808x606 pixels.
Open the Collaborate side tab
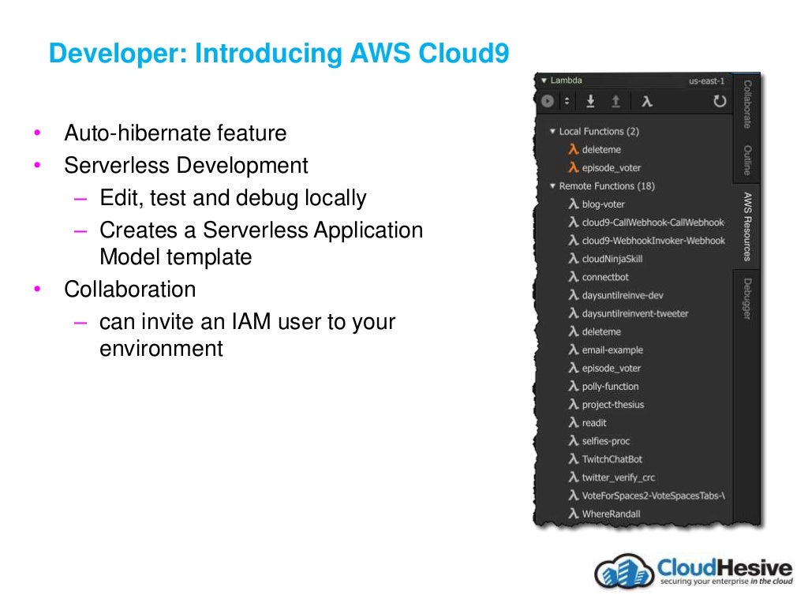click(x=746, y=104)
